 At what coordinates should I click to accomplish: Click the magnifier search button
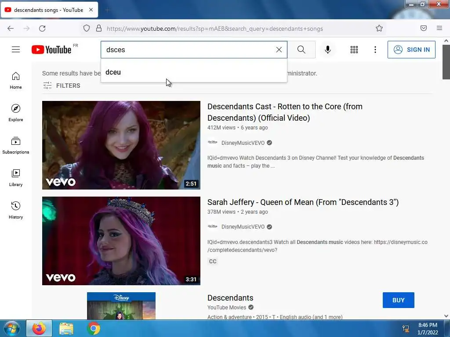[x=301, y=50]
